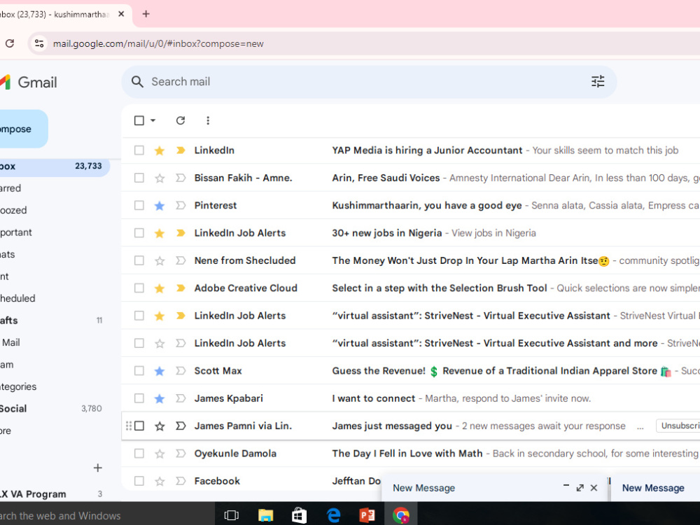
Task: Open the select dropdown arrow beside select-all
Action: 153,120
